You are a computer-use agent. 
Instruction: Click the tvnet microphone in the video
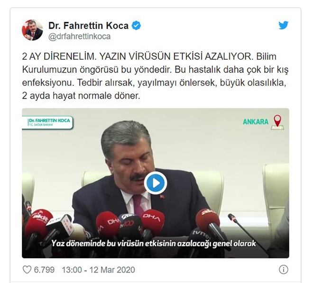click(199, 235)
